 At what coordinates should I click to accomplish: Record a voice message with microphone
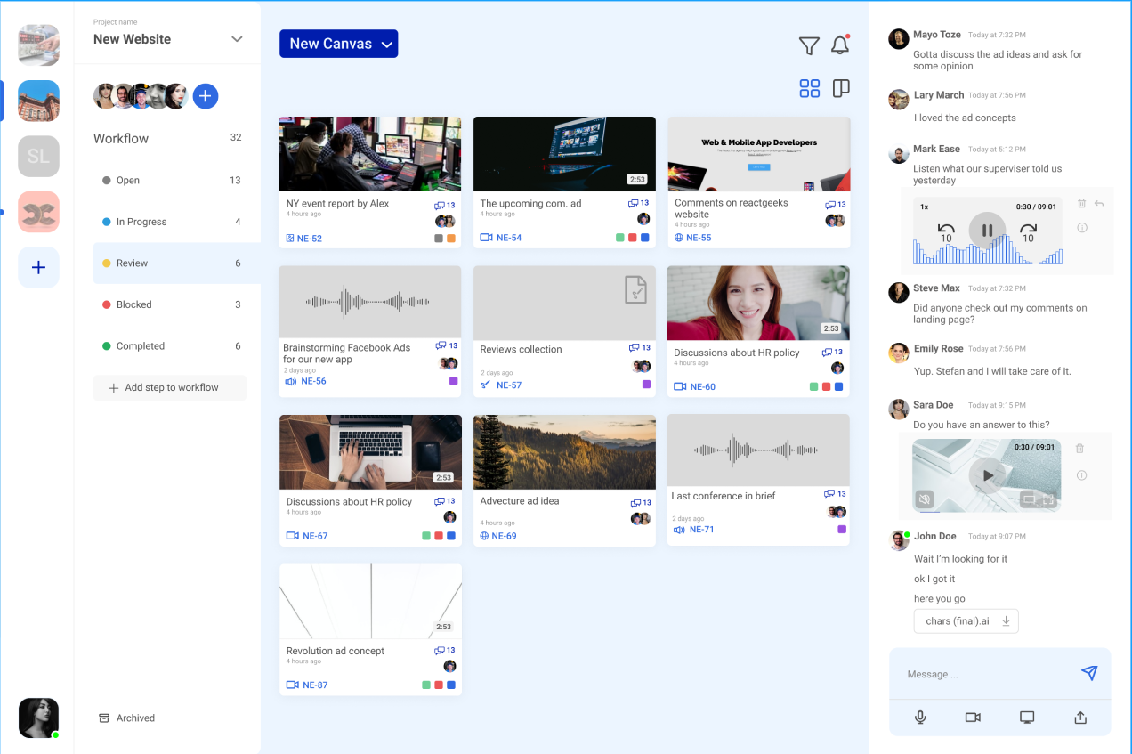click(x=920, y=718)
